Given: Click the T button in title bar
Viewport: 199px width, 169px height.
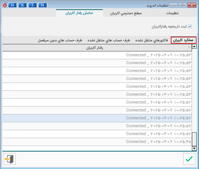Looking at the screenshot, I should 32,5.
